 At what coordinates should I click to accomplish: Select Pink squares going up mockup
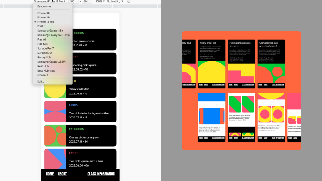[241, 64]
